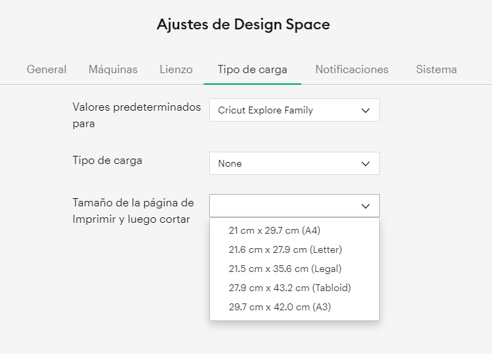Select 29.7 cm x 42.0 cm (A3)
Viewport: 492px width, 354px height.
tap(279, 307)
